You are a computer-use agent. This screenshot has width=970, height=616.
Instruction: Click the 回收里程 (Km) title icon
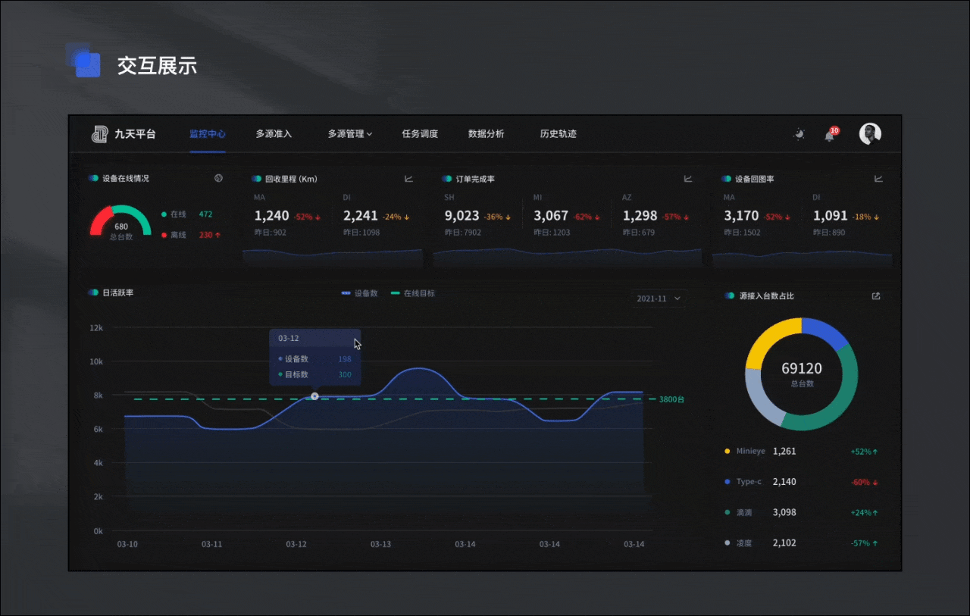(x=257, y=179)
